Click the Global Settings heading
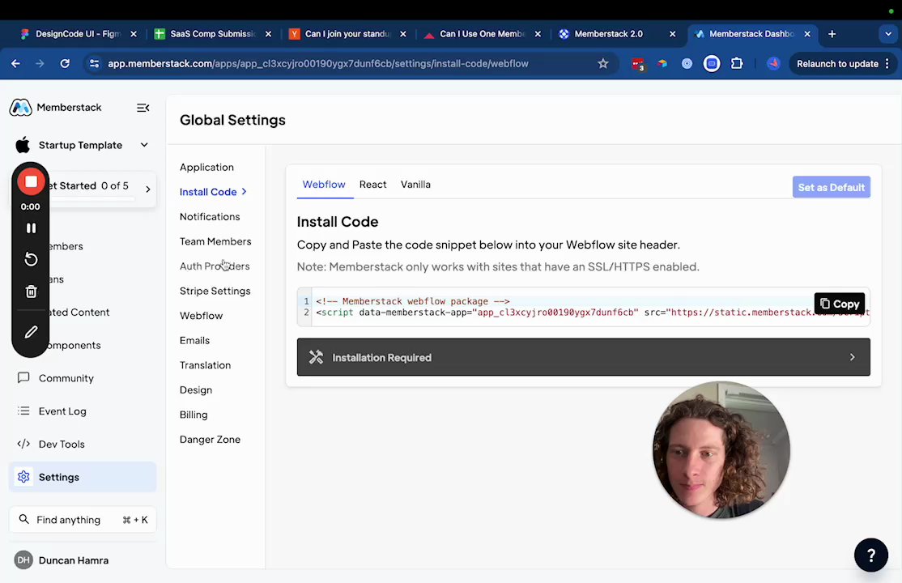 click(x=232, y=120)
